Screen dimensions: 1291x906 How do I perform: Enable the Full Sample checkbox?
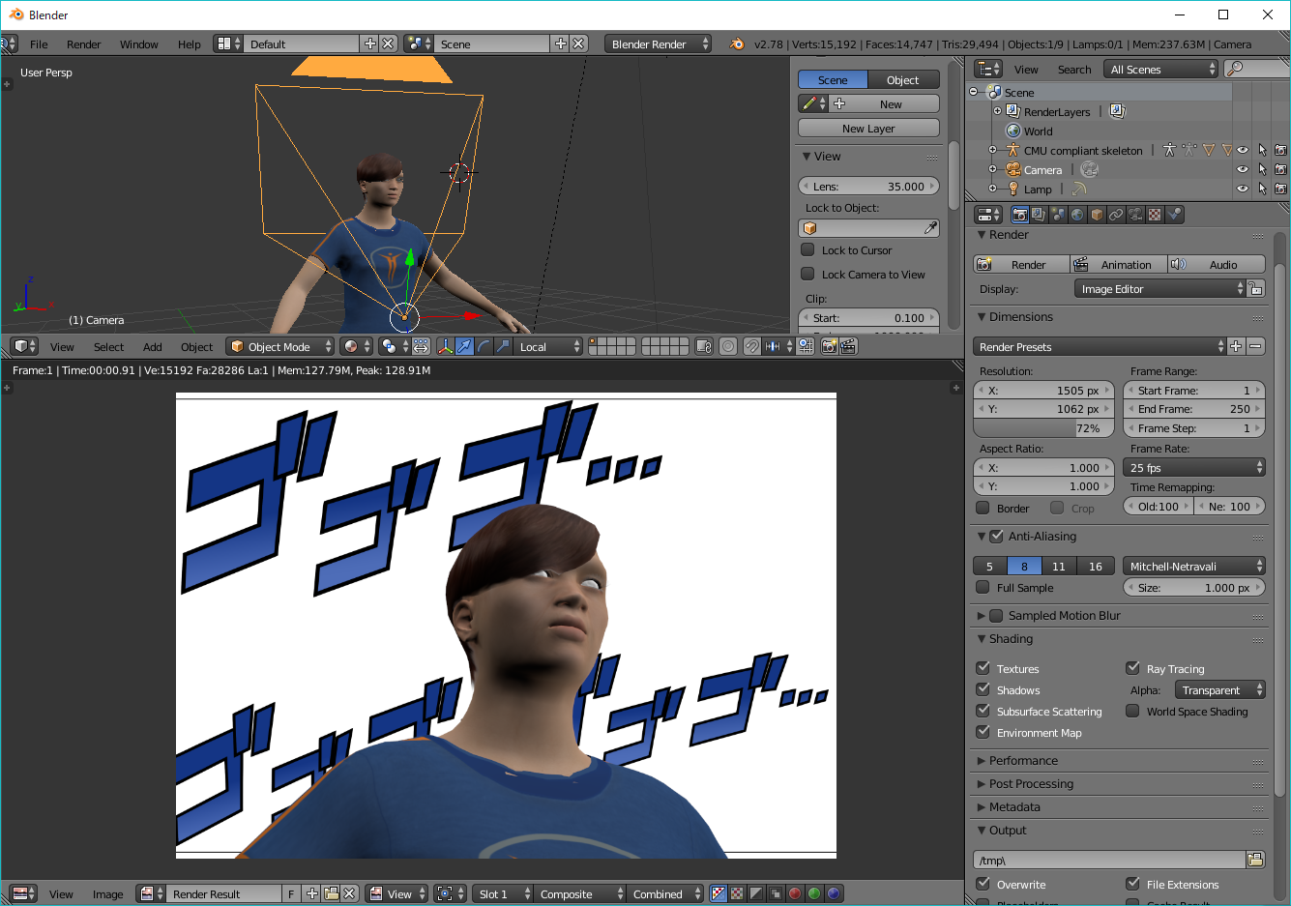click(983, 587)
